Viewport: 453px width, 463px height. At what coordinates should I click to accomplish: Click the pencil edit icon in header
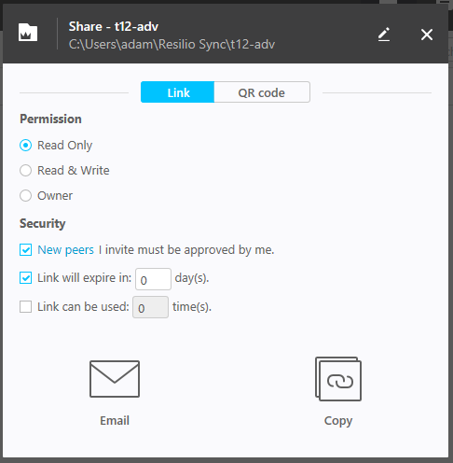384,35
